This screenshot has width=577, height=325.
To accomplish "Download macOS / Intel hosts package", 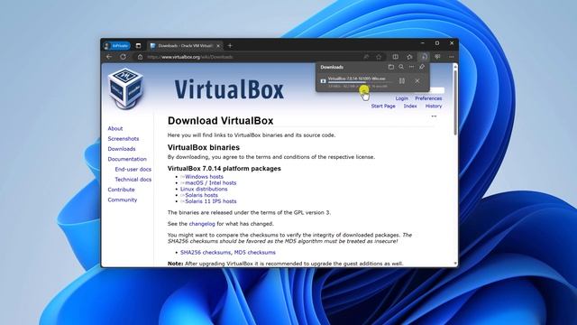I will coord(210,182).
